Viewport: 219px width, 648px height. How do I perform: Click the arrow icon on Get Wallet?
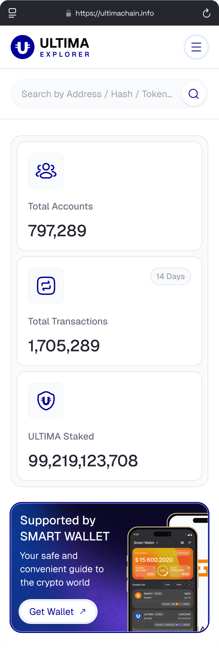coord(83,612)
